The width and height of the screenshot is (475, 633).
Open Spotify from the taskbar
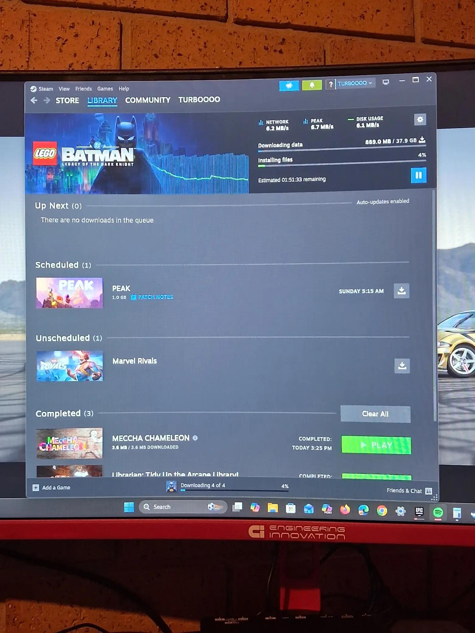(438, 512)
